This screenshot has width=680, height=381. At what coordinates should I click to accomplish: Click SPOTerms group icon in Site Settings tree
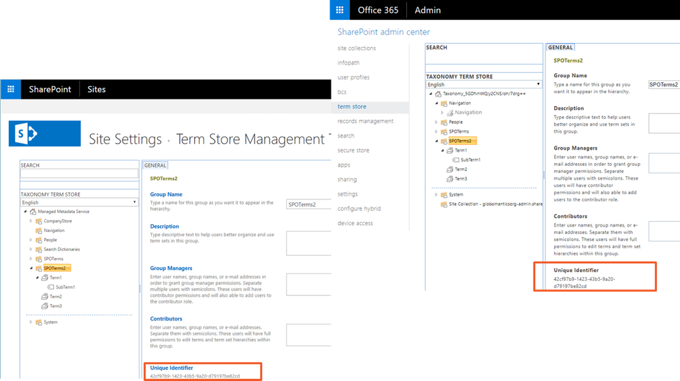click(x=39, y=259)
